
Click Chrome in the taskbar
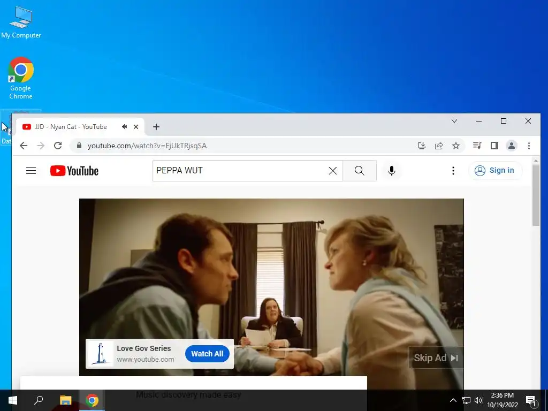tap(92, 400)
